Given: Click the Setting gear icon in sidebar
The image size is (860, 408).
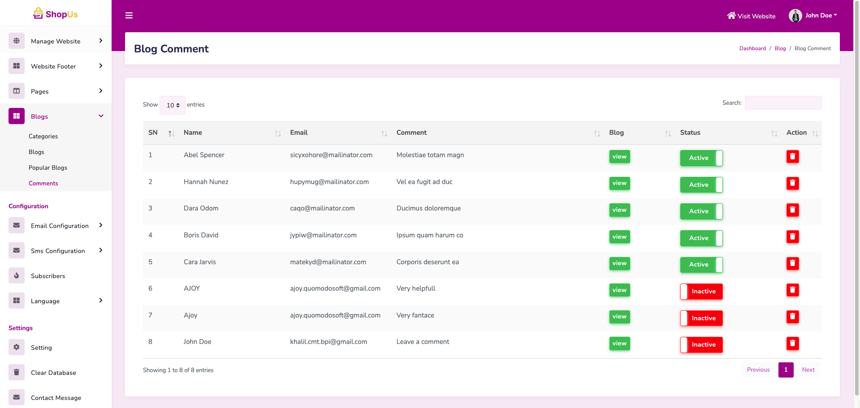Looking at the screenshot, I should coord(17,348).
